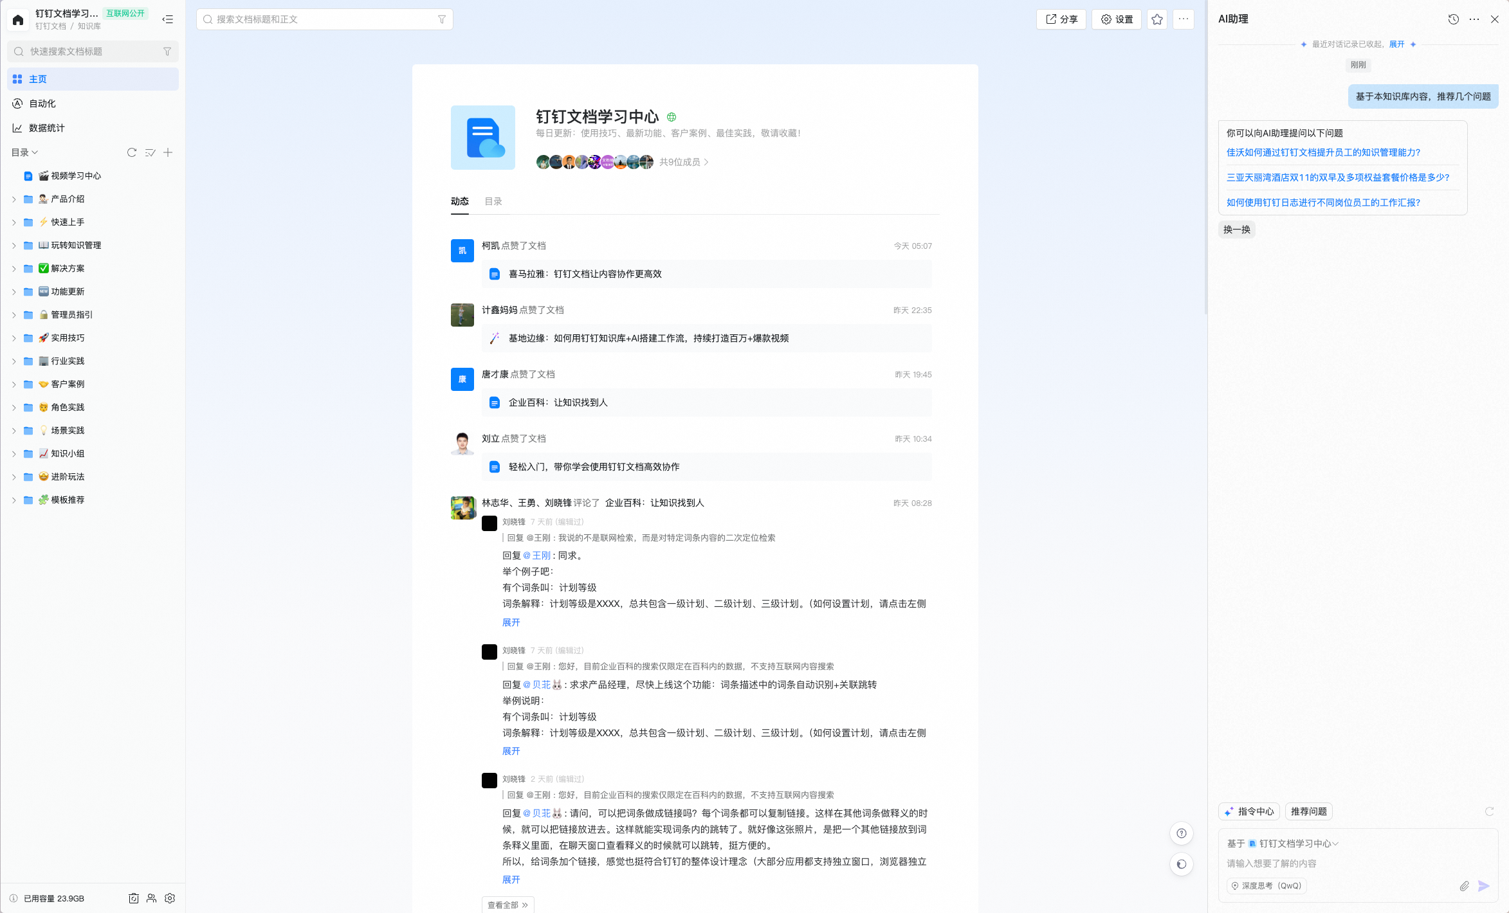Viewport: 1509px width, 913px height.
Task: Open AI assistant more options
Action: click(x=1474, y=19)
